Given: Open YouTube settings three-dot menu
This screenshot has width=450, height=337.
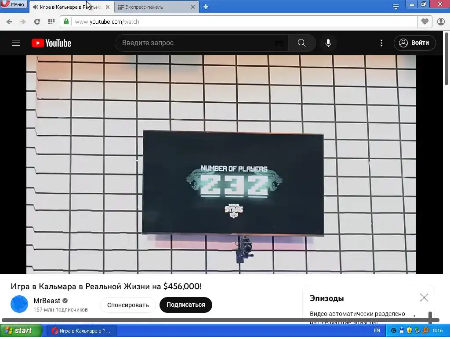Looking at the screenshot, I should click(381, 43).
